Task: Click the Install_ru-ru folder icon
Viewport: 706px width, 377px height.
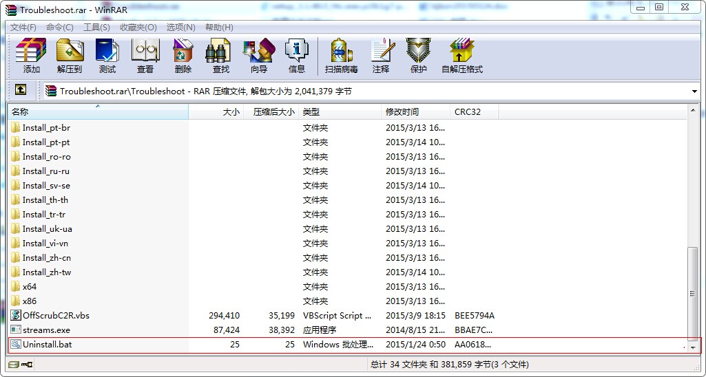Action: coord(16,171)
